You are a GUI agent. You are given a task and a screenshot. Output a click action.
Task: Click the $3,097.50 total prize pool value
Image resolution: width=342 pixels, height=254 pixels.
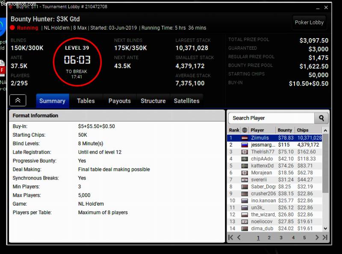[x=314, y=40]
